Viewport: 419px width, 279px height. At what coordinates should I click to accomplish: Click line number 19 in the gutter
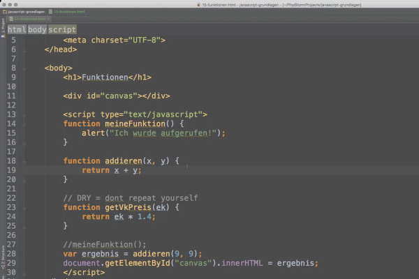click(x=11, y=170)
